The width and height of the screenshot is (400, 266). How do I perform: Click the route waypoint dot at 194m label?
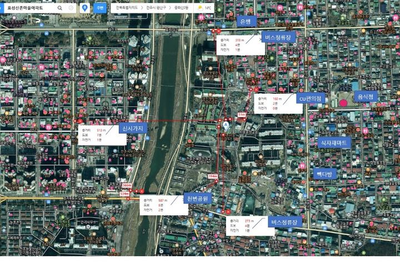pyautogui.click(x=216, y=182)
